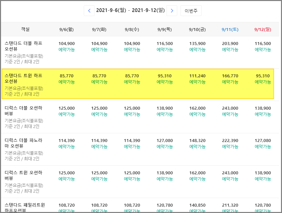Select the 9/9(목) column header
This screenshot has height=213, width=282.
[x=165, y=29]
